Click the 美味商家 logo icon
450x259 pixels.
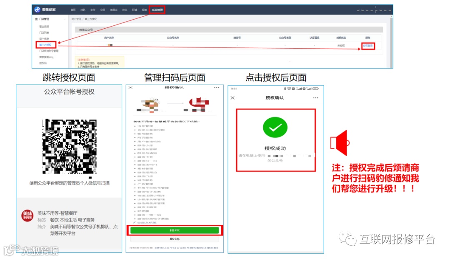(37, 10)
